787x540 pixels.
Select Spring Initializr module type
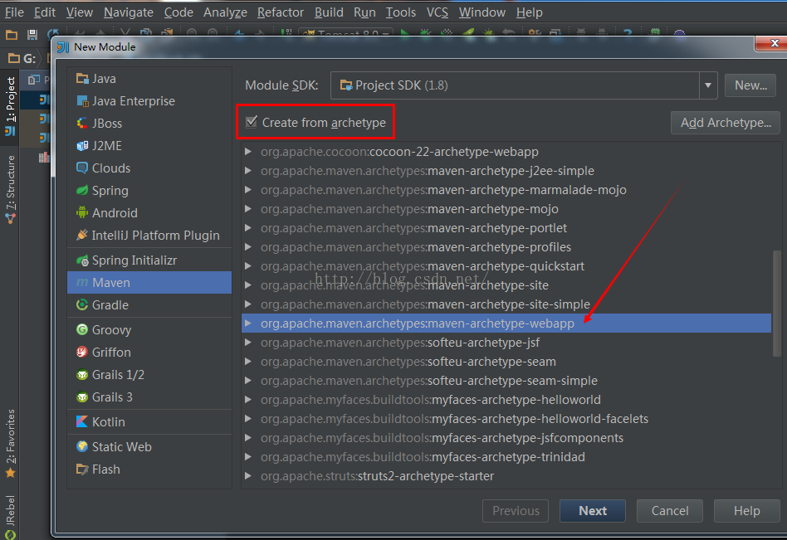point(149,260)
